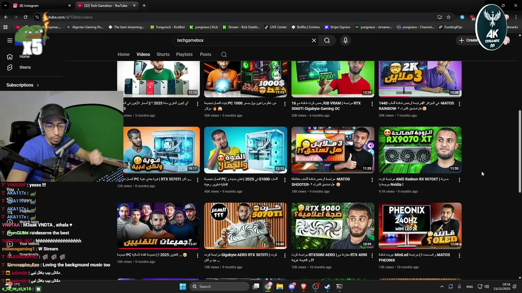Switch to the Shorts tab
This screenshot has width=522, height=293.
click(163, 54)
